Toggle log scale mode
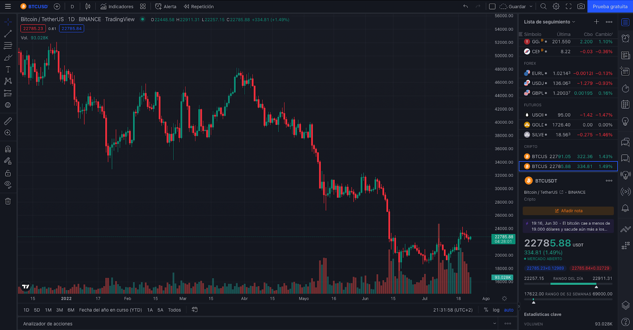This screenshot has height=330, width=633. pos(496,310)
